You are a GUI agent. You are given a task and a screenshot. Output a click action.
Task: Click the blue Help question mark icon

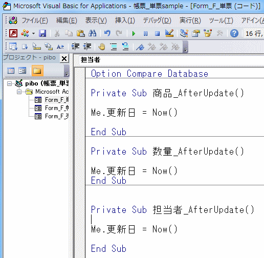234,33
